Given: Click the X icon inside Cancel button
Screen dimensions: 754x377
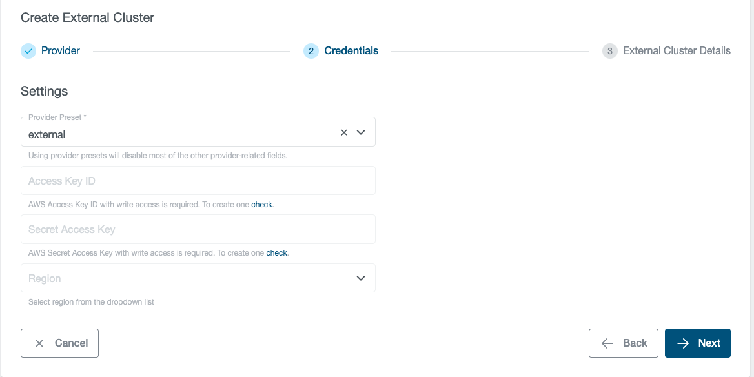Looking at the screenshot, I should point(39,343).
